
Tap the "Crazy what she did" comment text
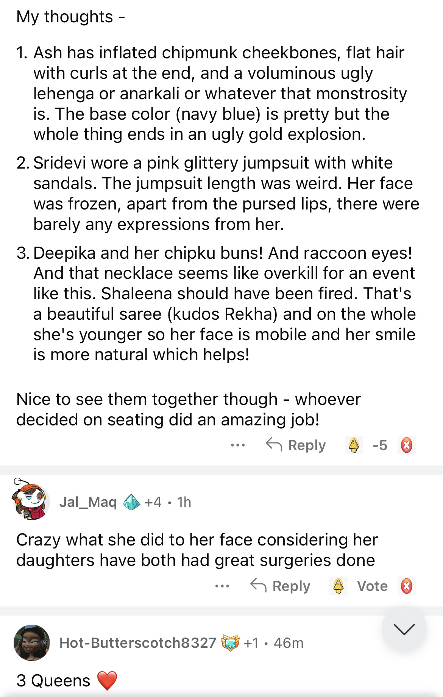(197, 550)
